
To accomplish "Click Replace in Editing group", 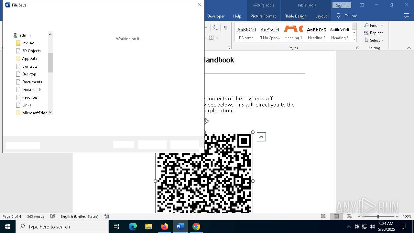I will tap(374, 33).
